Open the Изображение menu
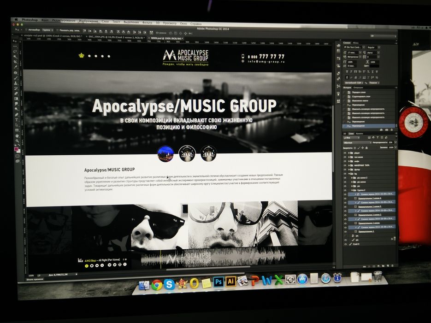Image resolution: width=431 pixels, height=323 pixels. click(x=89, y=21)
